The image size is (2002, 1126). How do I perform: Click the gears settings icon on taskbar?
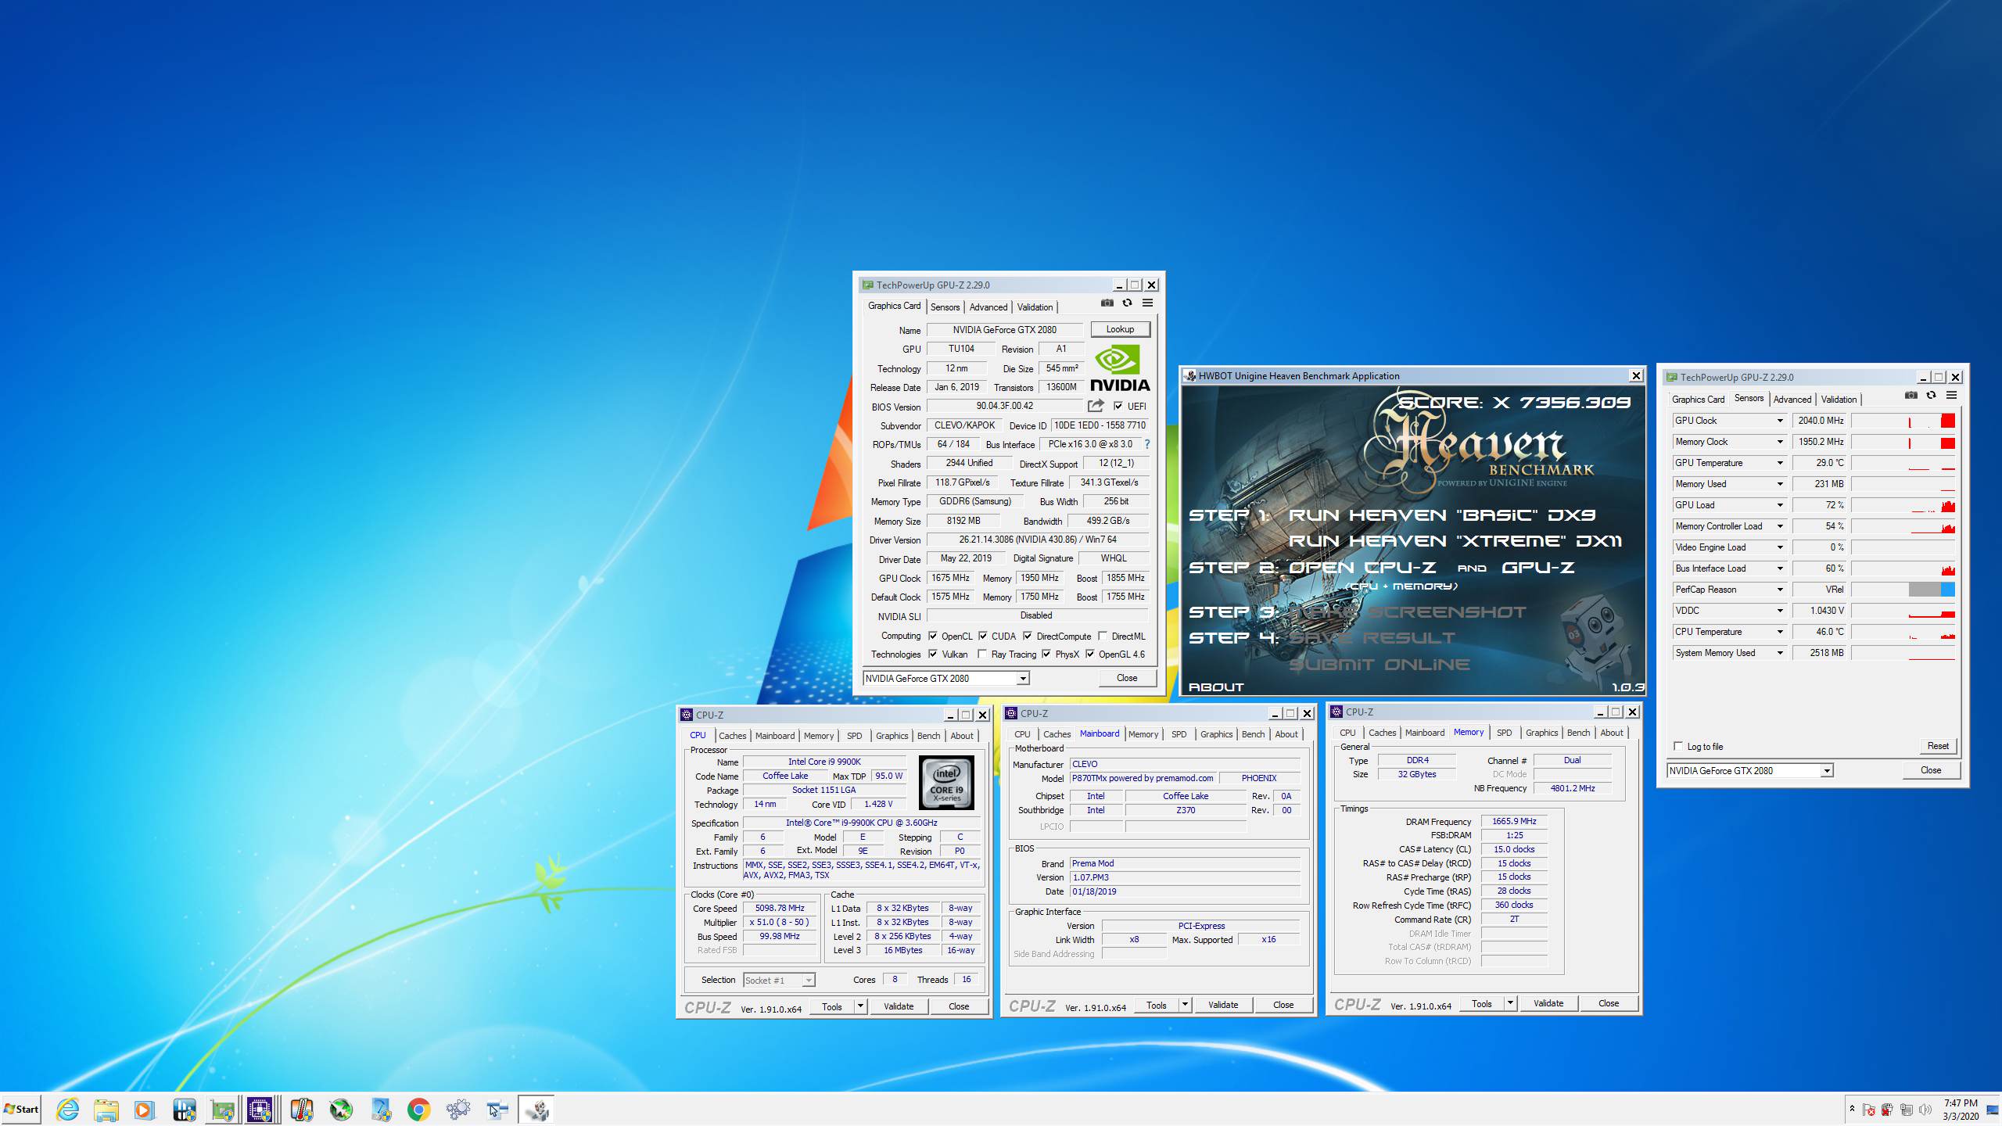(x=458, y=1109)
